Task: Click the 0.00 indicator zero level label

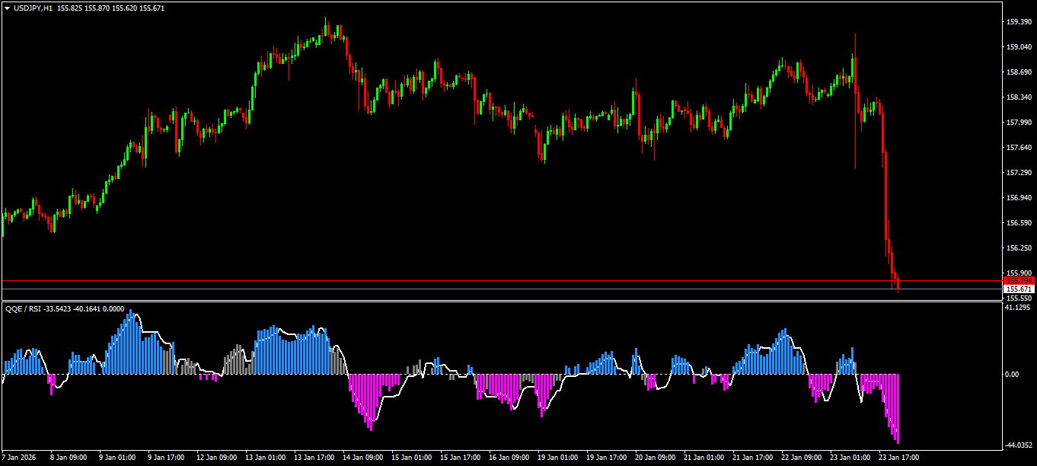Action: point(1013,374)
